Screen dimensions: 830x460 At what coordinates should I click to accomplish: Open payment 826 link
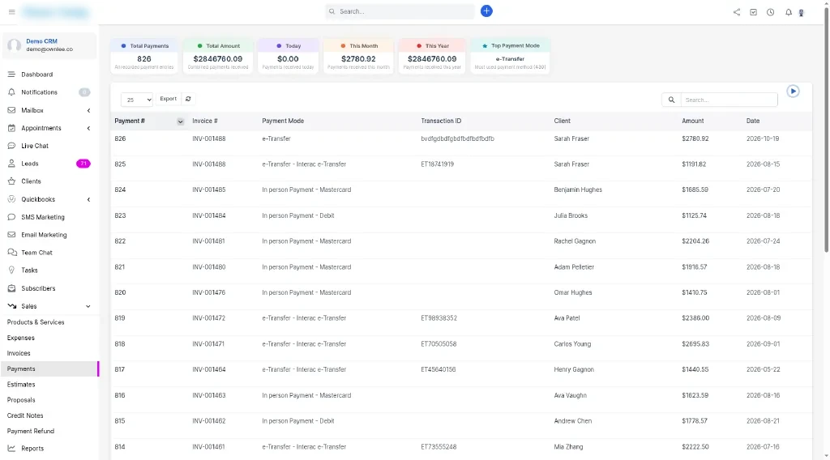click(x=120, y=138)
